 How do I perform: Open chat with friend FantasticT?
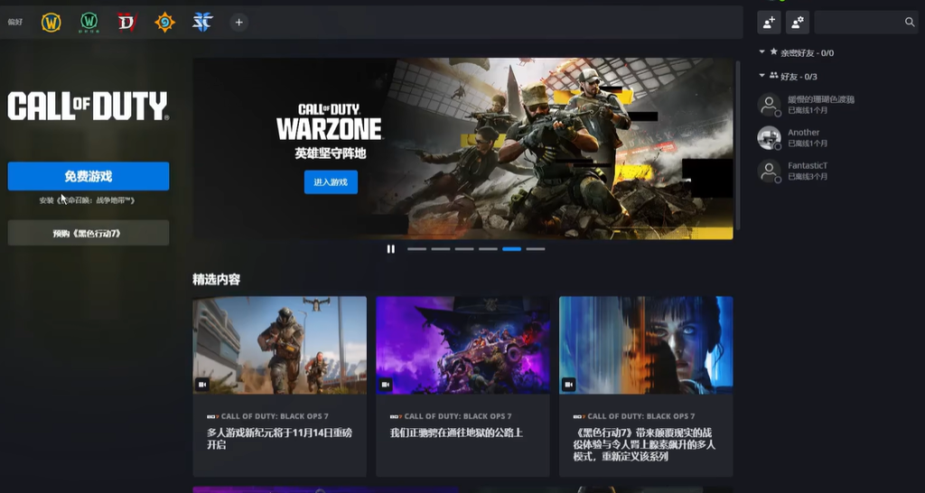(x=807, y=171)
